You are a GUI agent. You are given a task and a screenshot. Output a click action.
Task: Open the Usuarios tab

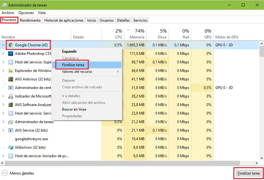click(x=107, y=20)
